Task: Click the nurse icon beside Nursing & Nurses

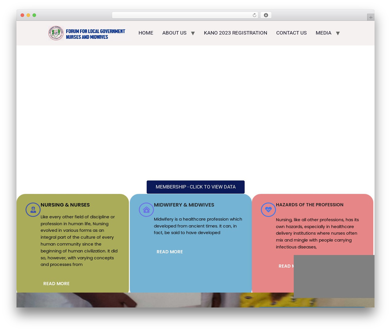Action: point(33,210)
